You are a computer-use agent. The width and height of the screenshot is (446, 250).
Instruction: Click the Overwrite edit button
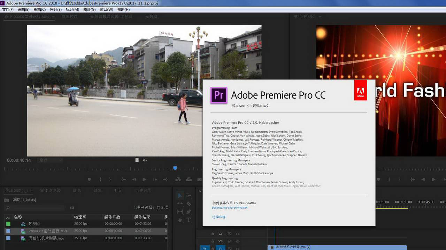tap(189, 180)
